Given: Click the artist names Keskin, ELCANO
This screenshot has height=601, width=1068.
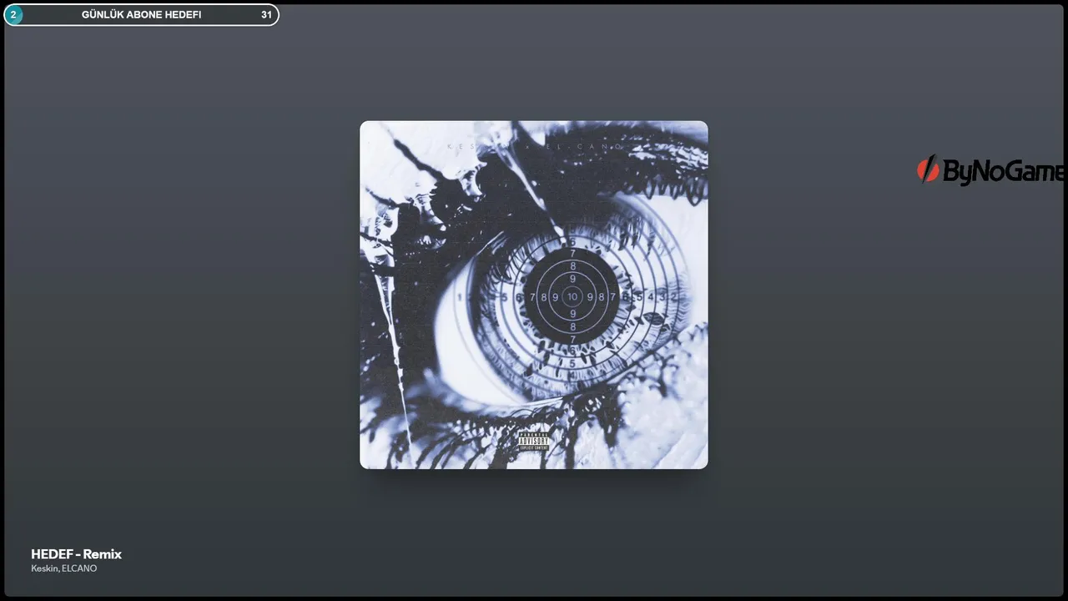Looking at the screenshot, I should pyautogui.click(x=64, y=568).
